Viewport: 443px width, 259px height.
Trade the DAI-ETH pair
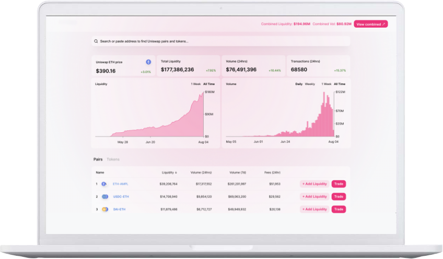point(339,209)
